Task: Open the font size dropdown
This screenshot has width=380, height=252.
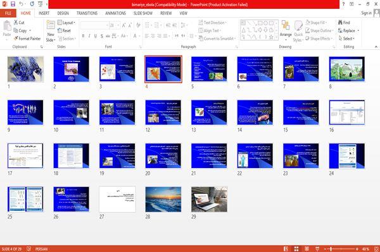Action: click(118, 25)
